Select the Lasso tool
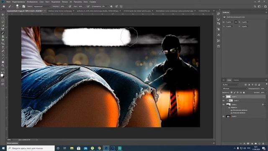268x151 pixels. point(3,22)
